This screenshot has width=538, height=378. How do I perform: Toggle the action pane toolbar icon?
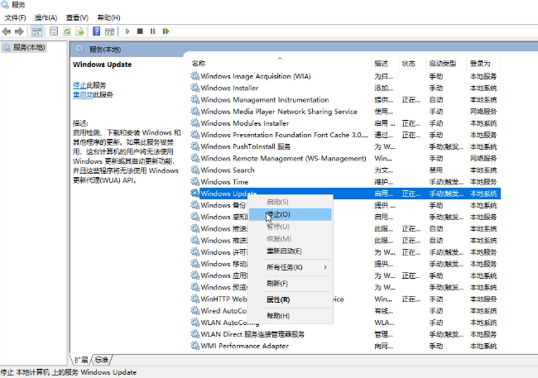pyautogui.click(x=109, y=31)
